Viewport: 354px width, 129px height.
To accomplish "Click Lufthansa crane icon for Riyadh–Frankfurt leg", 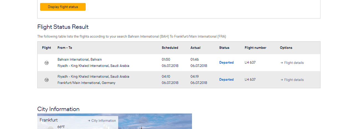I will click(46, 80).
